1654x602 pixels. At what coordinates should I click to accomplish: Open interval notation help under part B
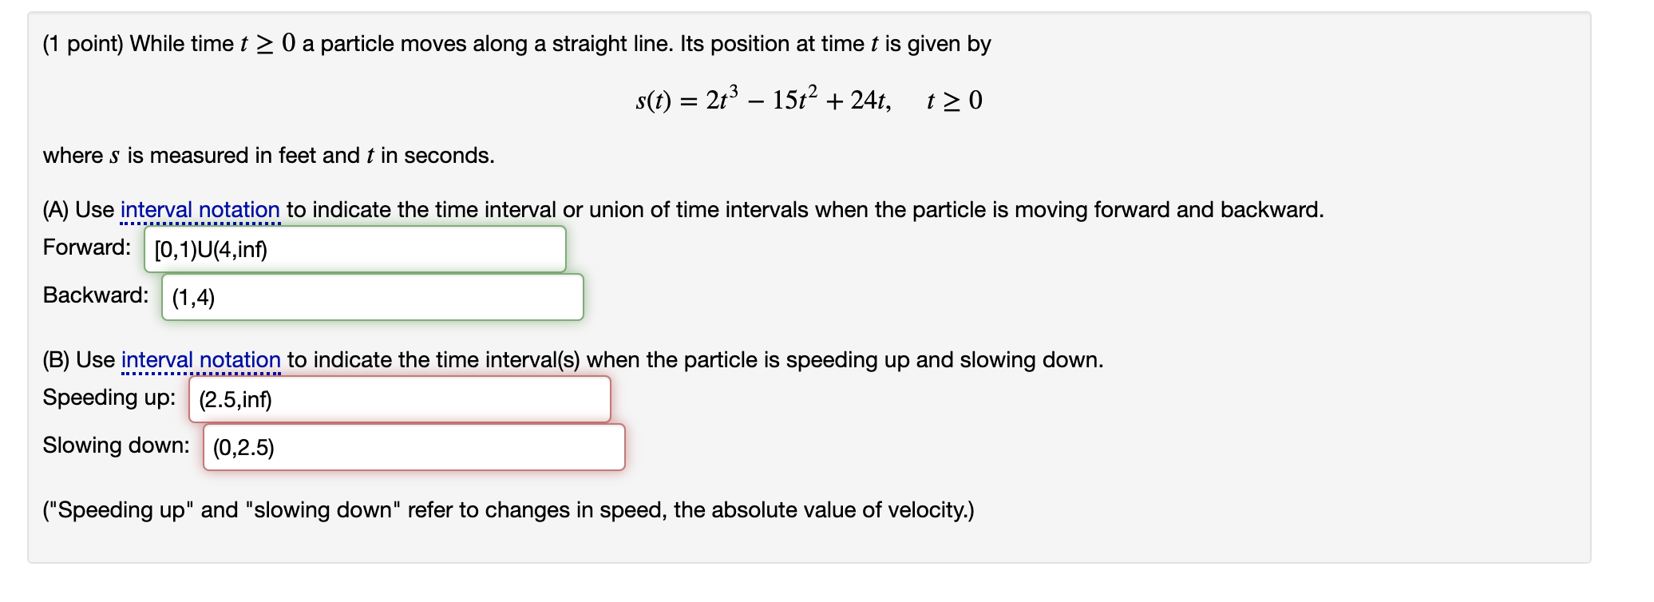[x=200, y=359]
